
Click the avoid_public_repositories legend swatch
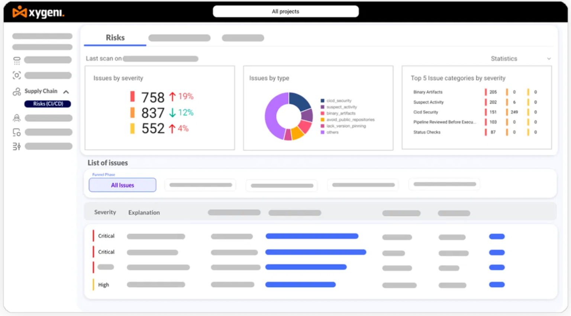(323, 120)
